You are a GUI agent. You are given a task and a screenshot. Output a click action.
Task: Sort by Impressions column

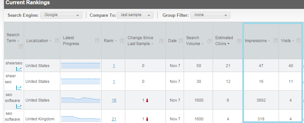(x=258, y=40)
